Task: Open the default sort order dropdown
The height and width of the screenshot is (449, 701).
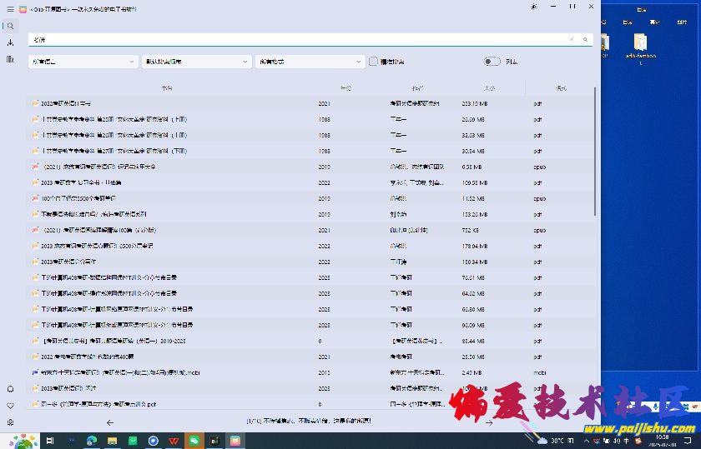Action: 197,62
